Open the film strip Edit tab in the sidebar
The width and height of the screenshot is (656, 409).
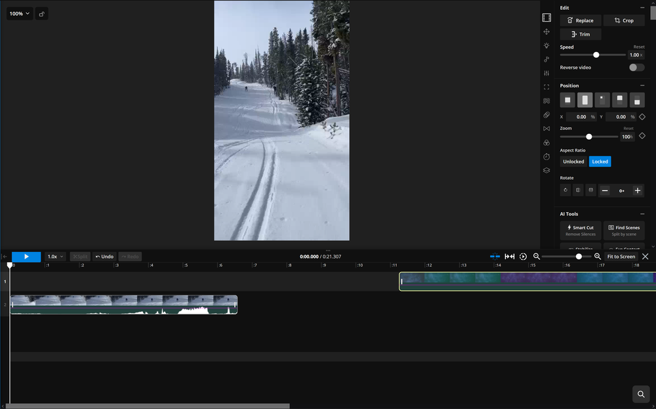point(546,18)
